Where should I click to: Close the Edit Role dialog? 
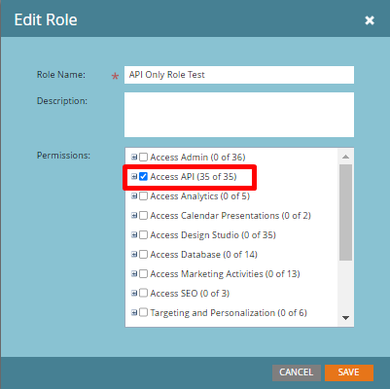pos(370,20)
